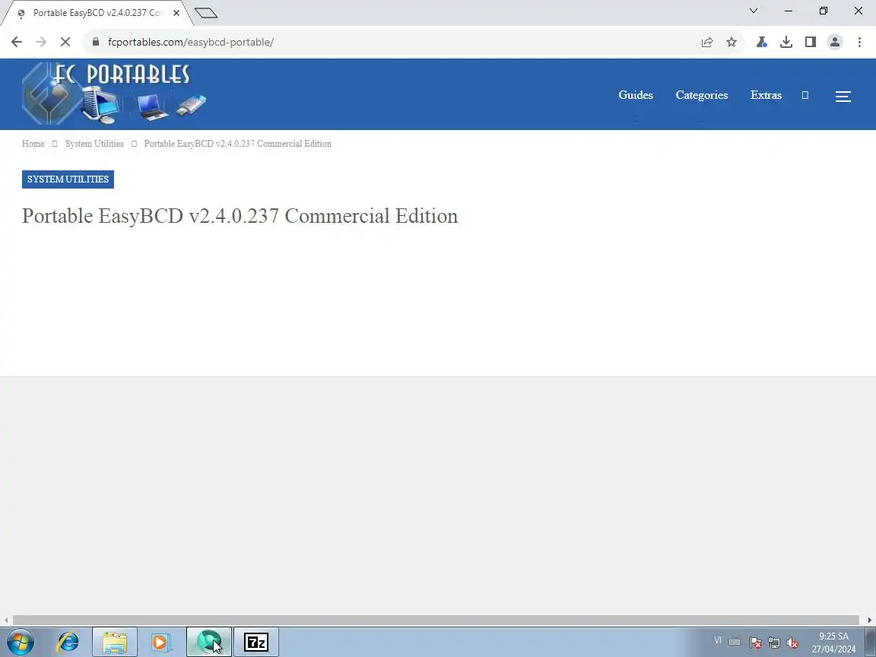Screen dimensions: 876x657
Task: Open the Categories menu
Action: (x=702, y=95)
